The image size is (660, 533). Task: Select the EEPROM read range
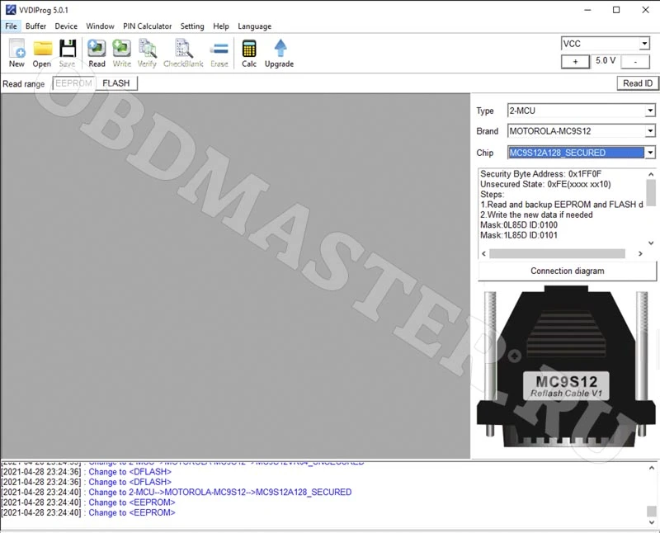pos(74,83)
